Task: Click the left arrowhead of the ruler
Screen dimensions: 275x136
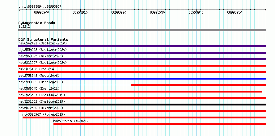Action: click(x=19, y=10)
